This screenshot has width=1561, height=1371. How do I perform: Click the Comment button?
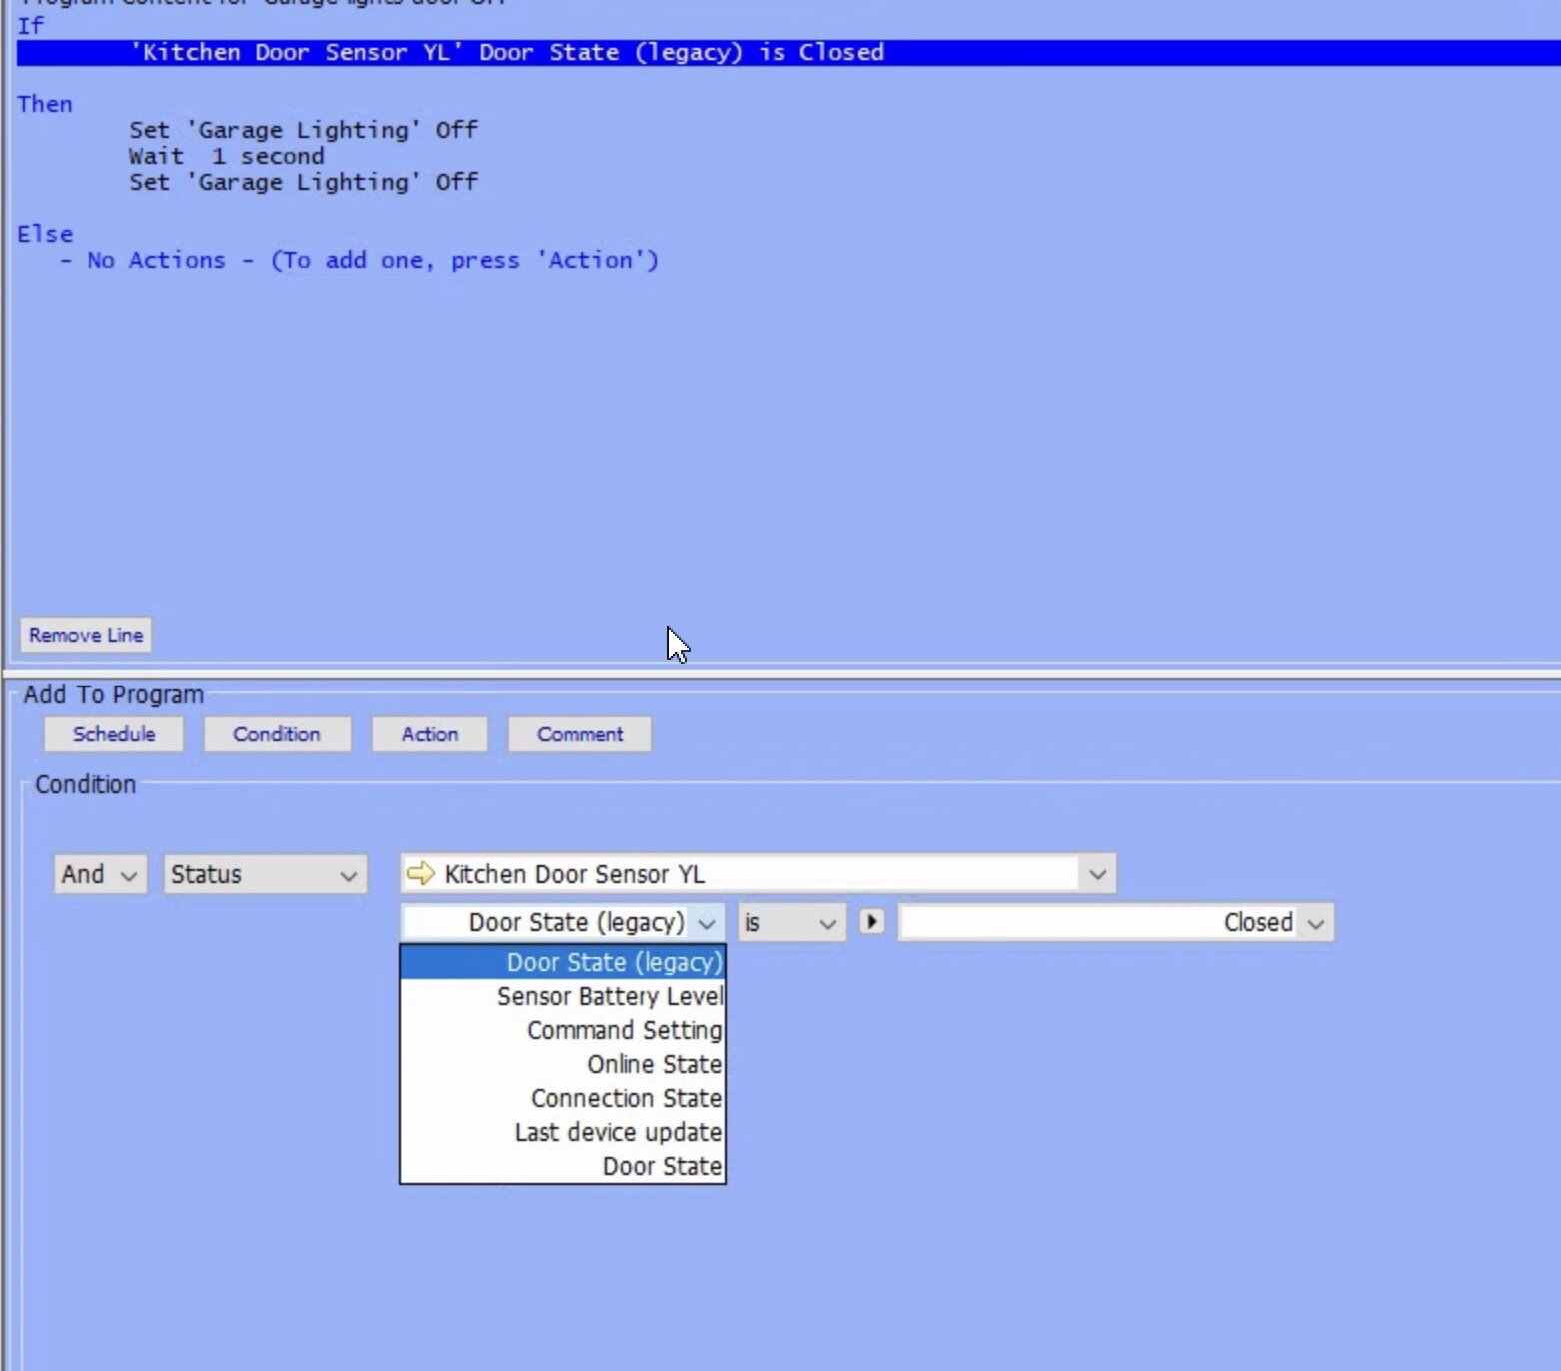point(579,734)
